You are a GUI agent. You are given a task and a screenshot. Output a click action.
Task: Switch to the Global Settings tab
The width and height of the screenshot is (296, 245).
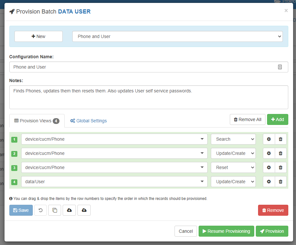click(88, 121)
